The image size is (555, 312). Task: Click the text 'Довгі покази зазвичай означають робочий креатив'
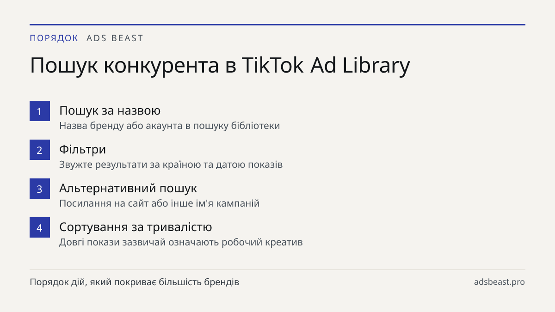pyautogui.click(x=181, y=242)
